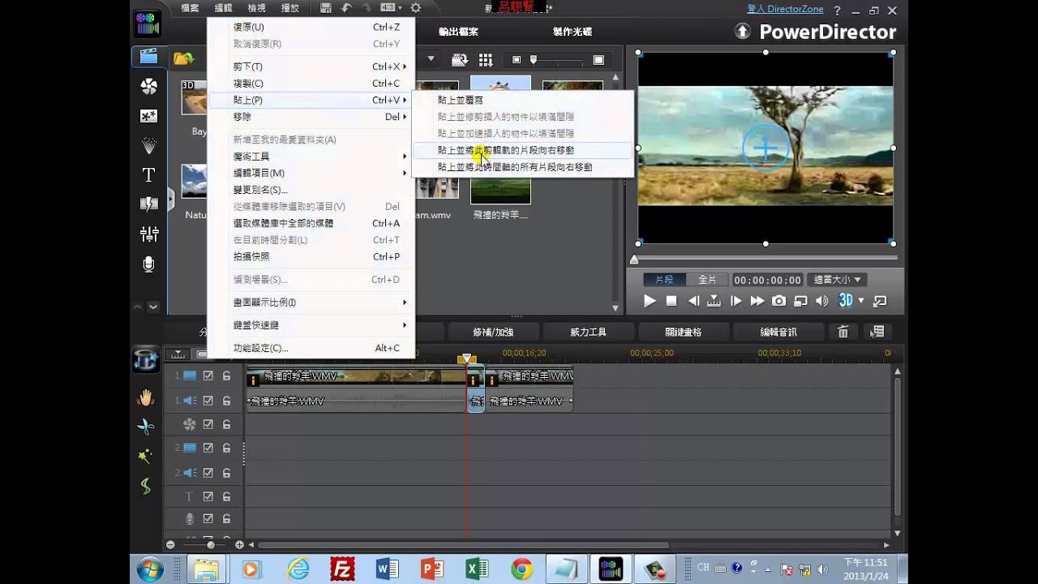Screen dimensions: 1038x584
Task: Open the Voice-Over Recording microphone icon
Action: (x=149, y=264)
